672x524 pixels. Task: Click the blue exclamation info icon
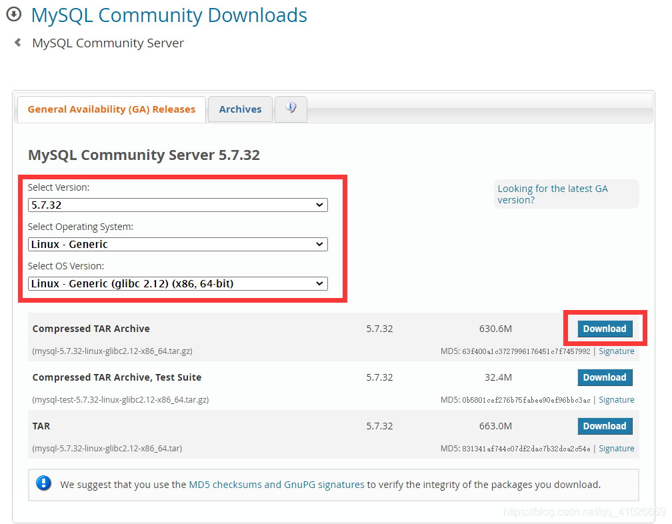point(44,483)
